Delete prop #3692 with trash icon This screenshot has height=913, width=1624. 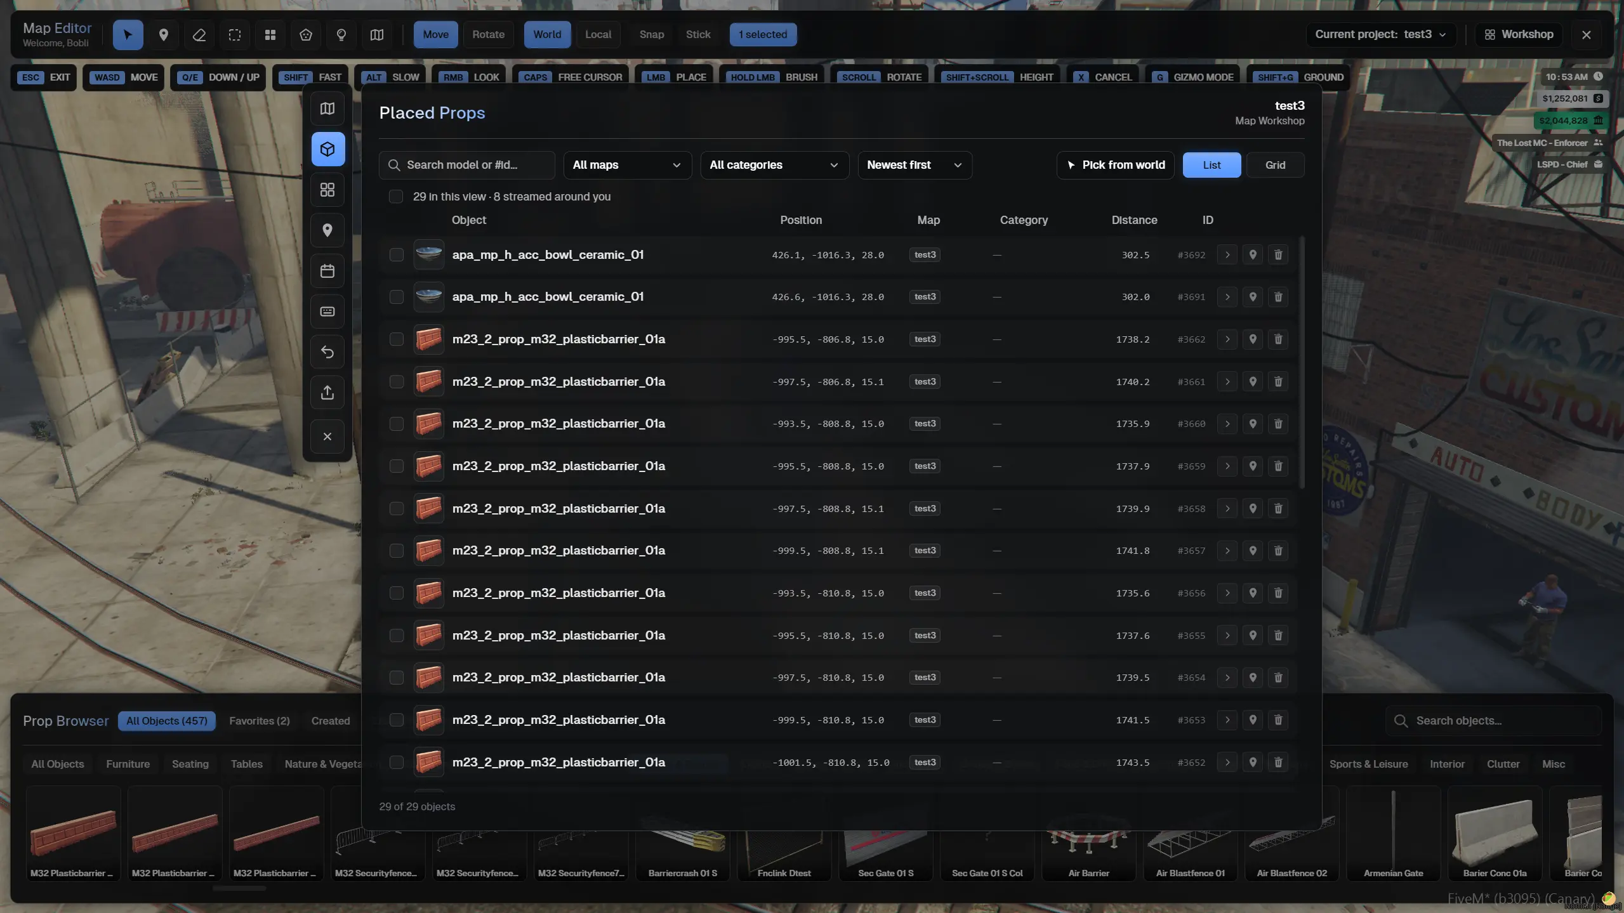point(1278,254)
